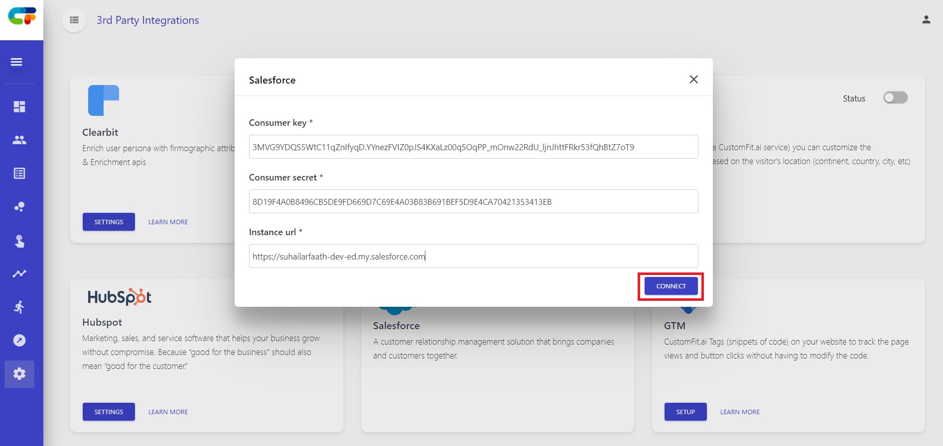943x446 pixels.
Task: Open the compass/explore icon in sidebar
Action: pos(19,340)
